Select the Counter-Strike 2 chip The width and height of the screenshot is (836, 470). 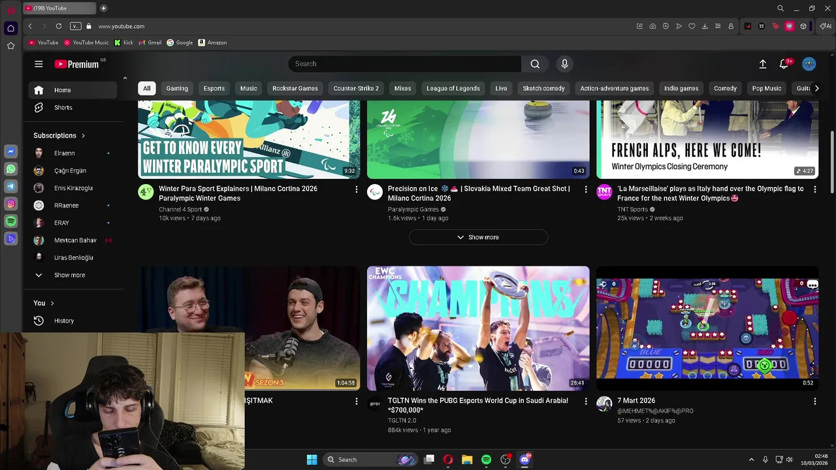(x=356, y=89)
